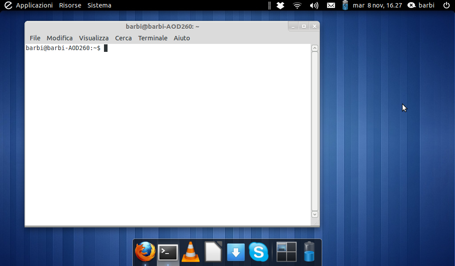Open the Cerca menu
Image resolution: width=455 pixels, height=266 pixels.
(124, 38)
